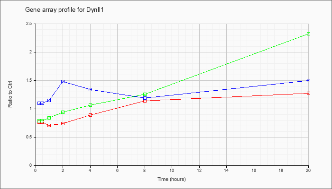
Task: Click the red data point at 20 hours
Action: [x=308, y=93]
